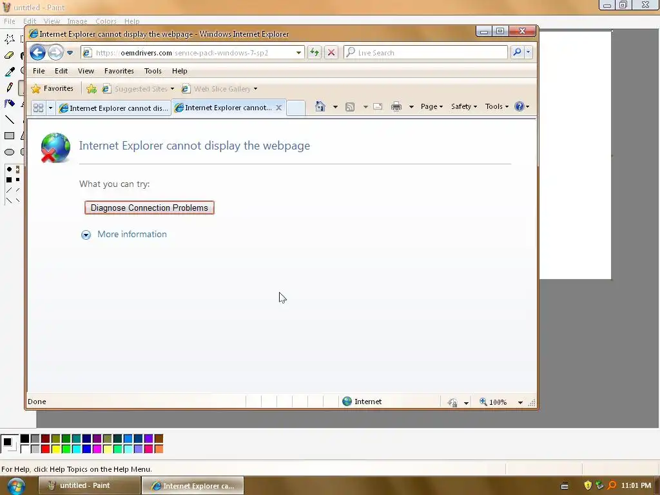This screenshot has width=660, height=495.
Task: Select the small square brush shape option
Action: pos(17,180)
